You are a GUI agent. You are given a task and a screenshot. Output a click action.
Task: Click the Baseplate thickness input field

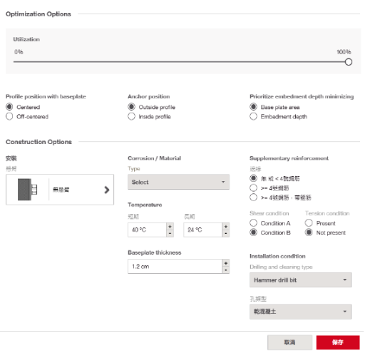click(175, 267)
